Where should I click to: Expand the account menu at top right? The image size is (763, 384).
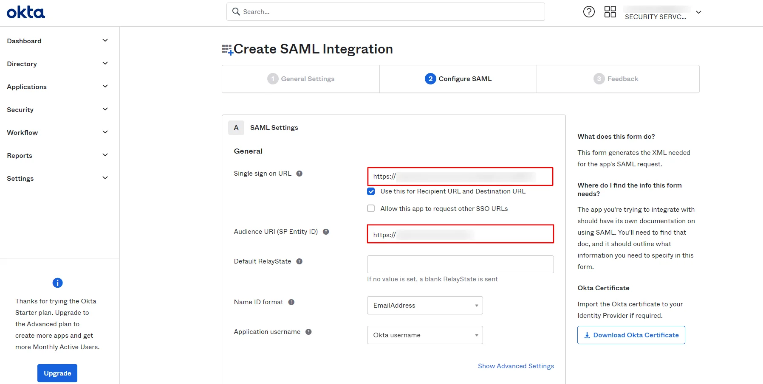pos(698,12)
